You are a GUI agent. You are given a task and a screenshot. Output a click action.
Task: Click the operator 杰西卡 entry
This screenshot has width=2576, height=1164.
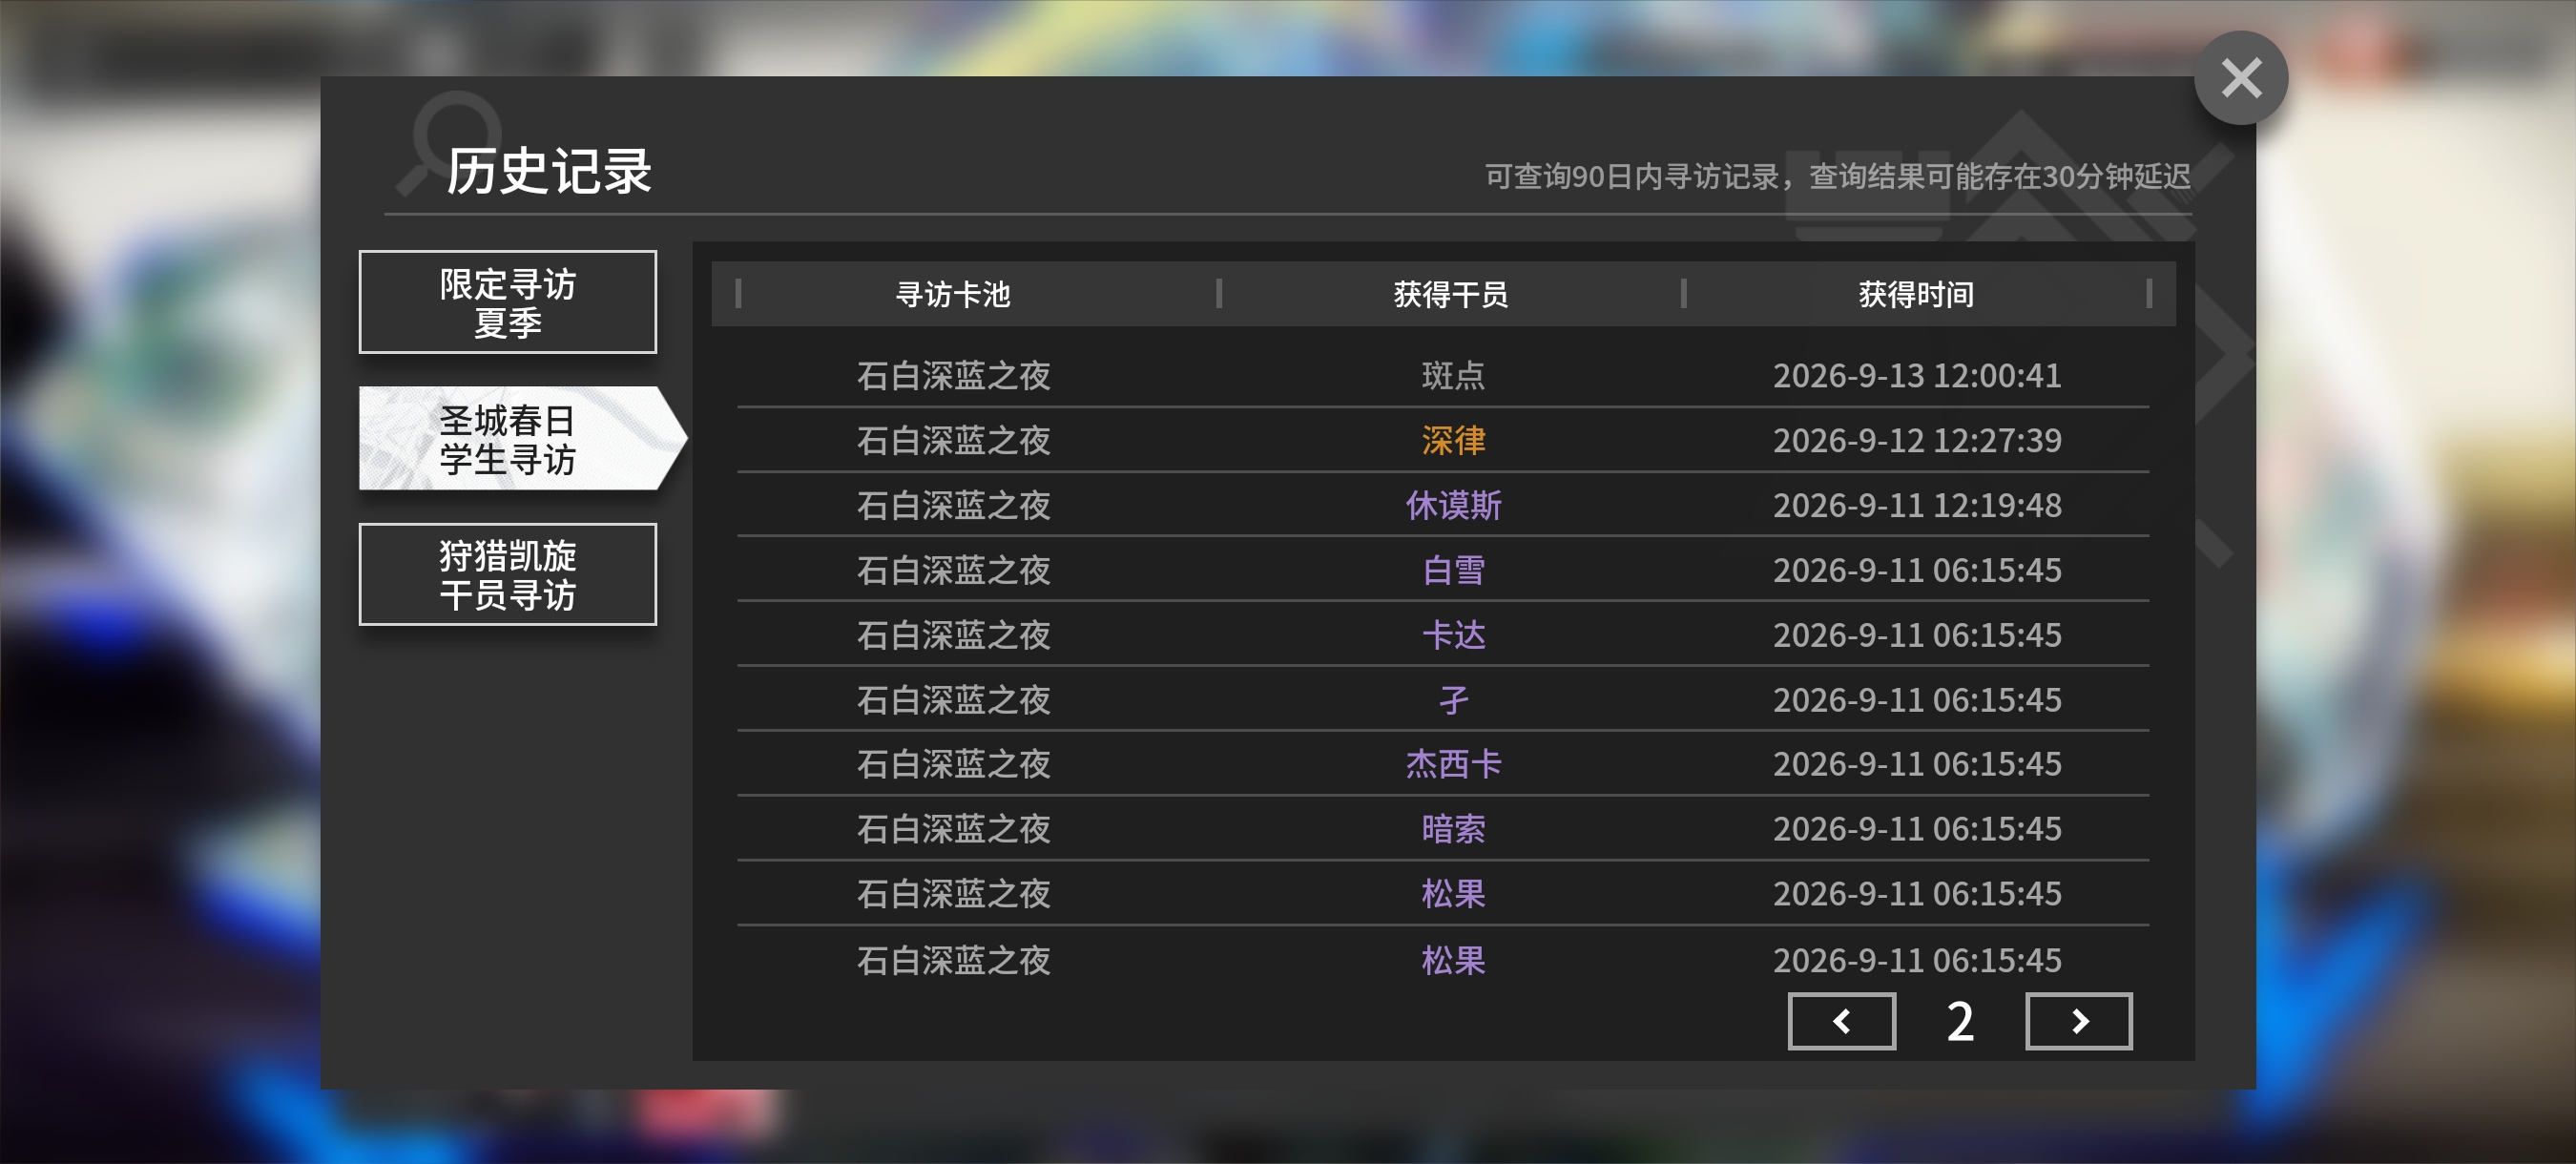(x=1453, y=764)
